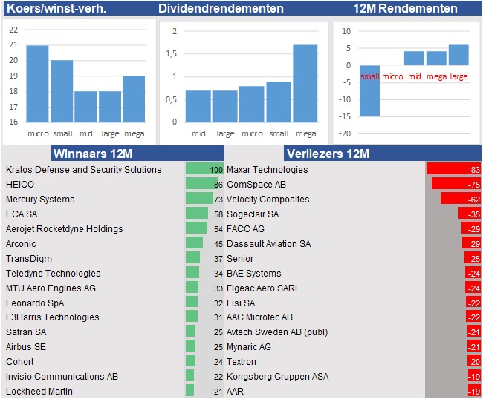483x399 pixels.
Task: Click the large bar in 12M Rendementen chart
Action: (x=458, y=55)
